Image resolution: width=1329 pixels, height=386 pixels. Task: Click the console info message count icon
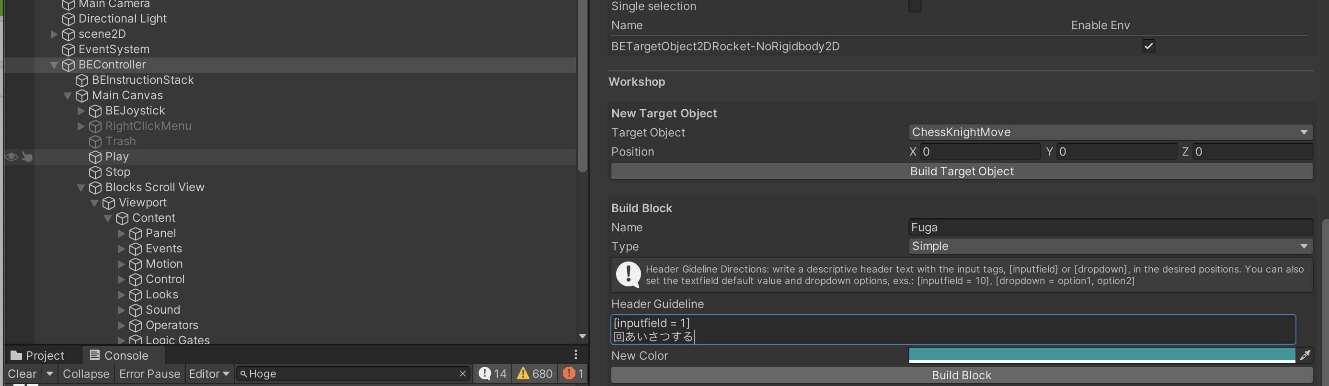484,373
